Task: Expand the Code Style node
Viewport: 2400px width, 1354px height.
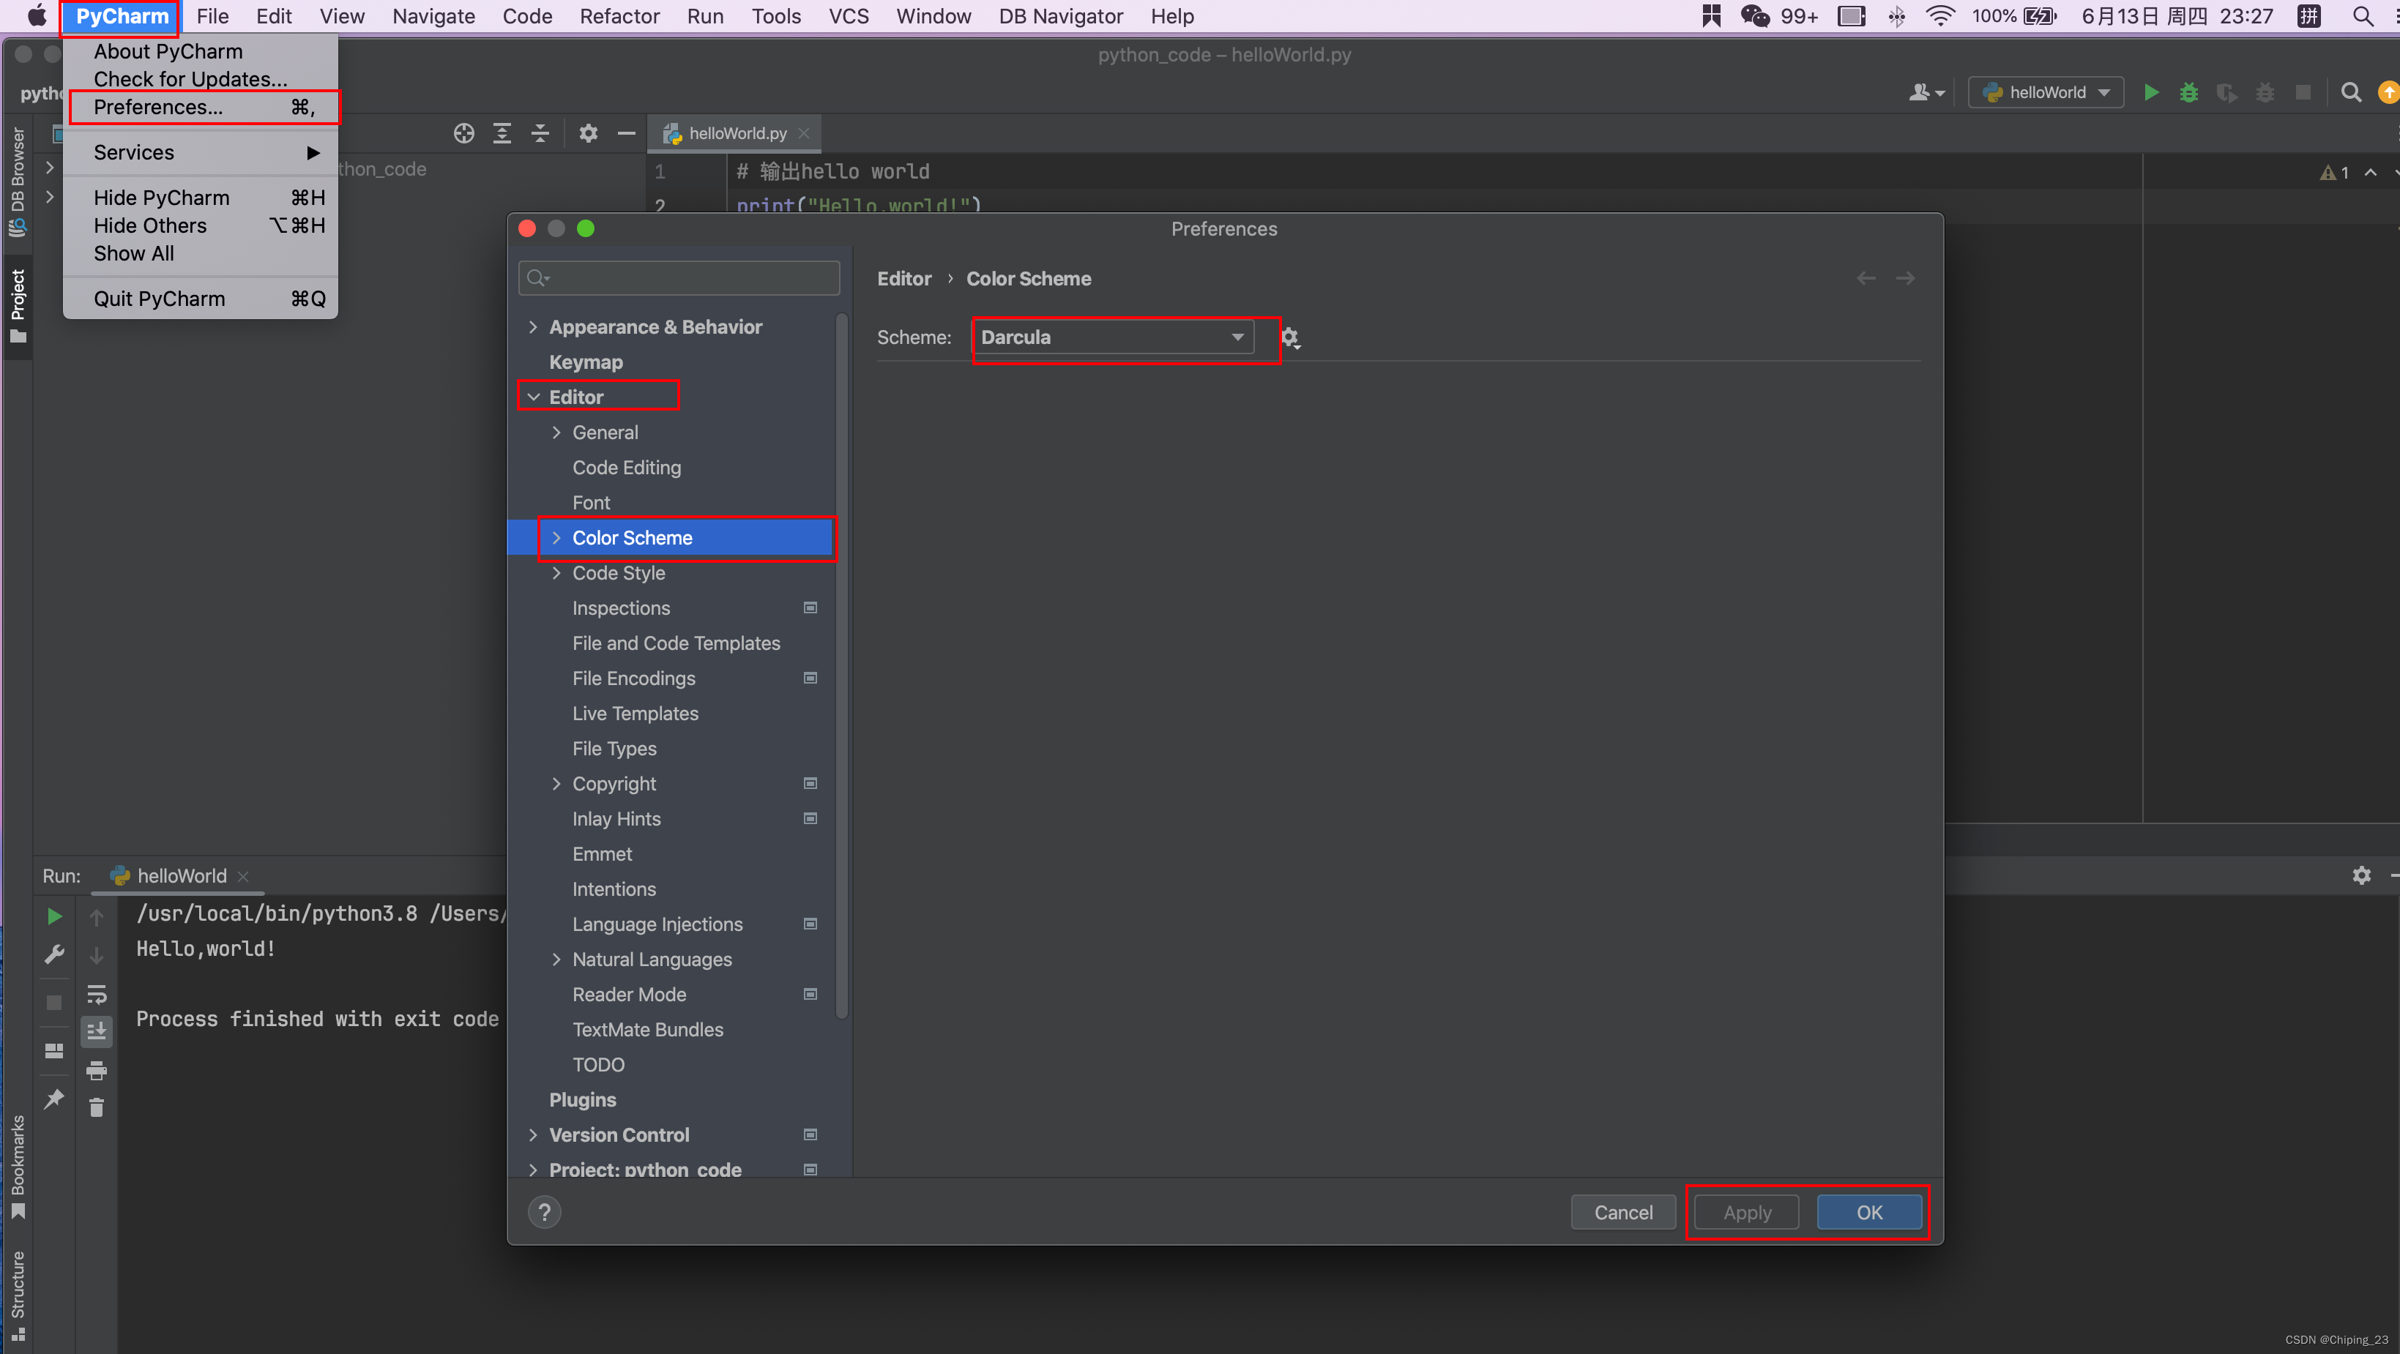Action: click(x=556, y=572)
